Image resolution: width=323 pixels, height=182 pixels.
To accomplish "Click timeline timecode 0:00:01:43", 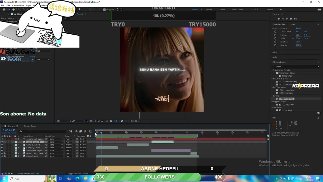I will click(9, 130).
